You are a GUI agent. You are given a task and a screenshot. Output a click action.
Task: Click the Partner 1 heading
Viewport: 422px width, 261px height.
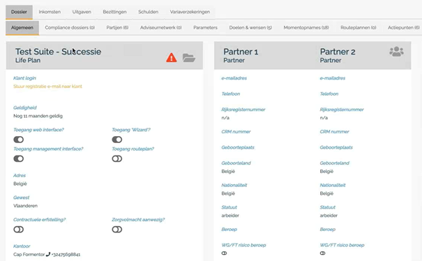241,52
